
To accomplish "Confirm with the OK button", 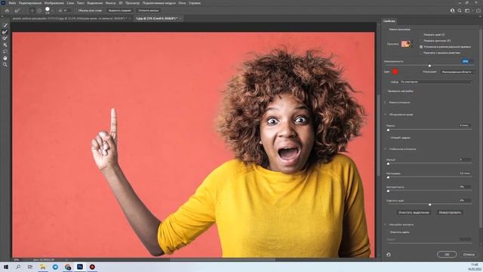I will pyautogui.click(x=447, y=255).
